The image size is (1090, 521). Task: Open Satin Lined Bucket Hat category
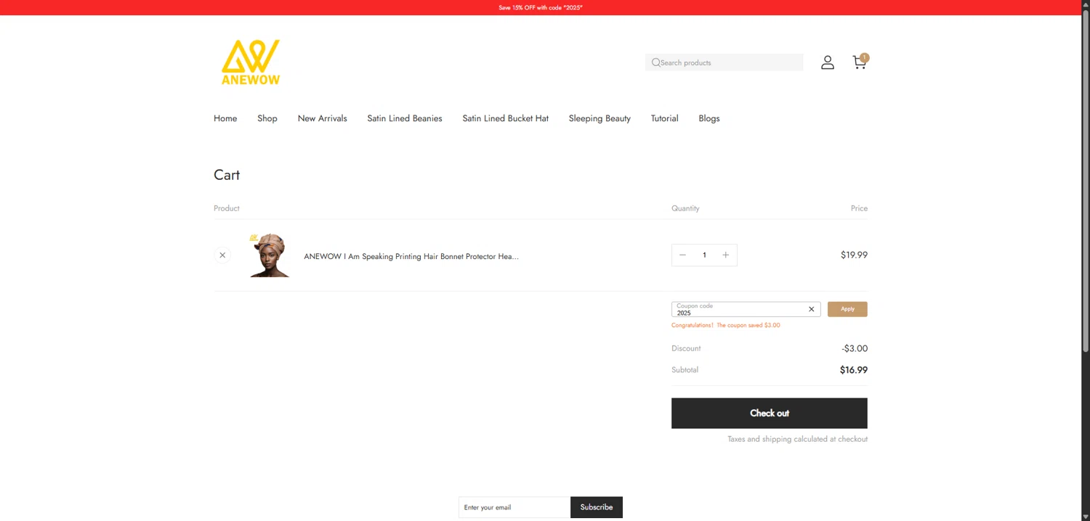(x=506, y=118)
